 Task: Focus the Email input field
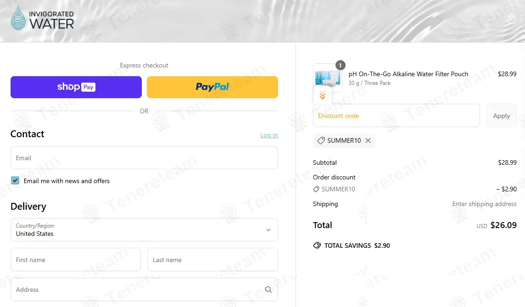coord(144,158)
